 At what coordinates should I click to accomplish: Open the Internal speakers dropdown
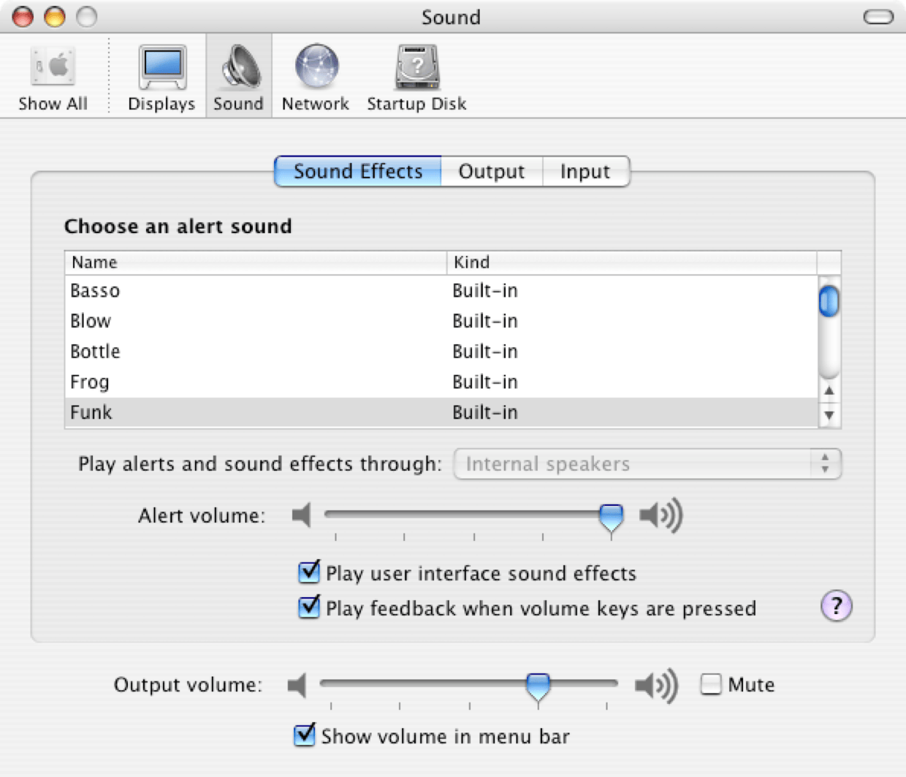click(647, 464)
